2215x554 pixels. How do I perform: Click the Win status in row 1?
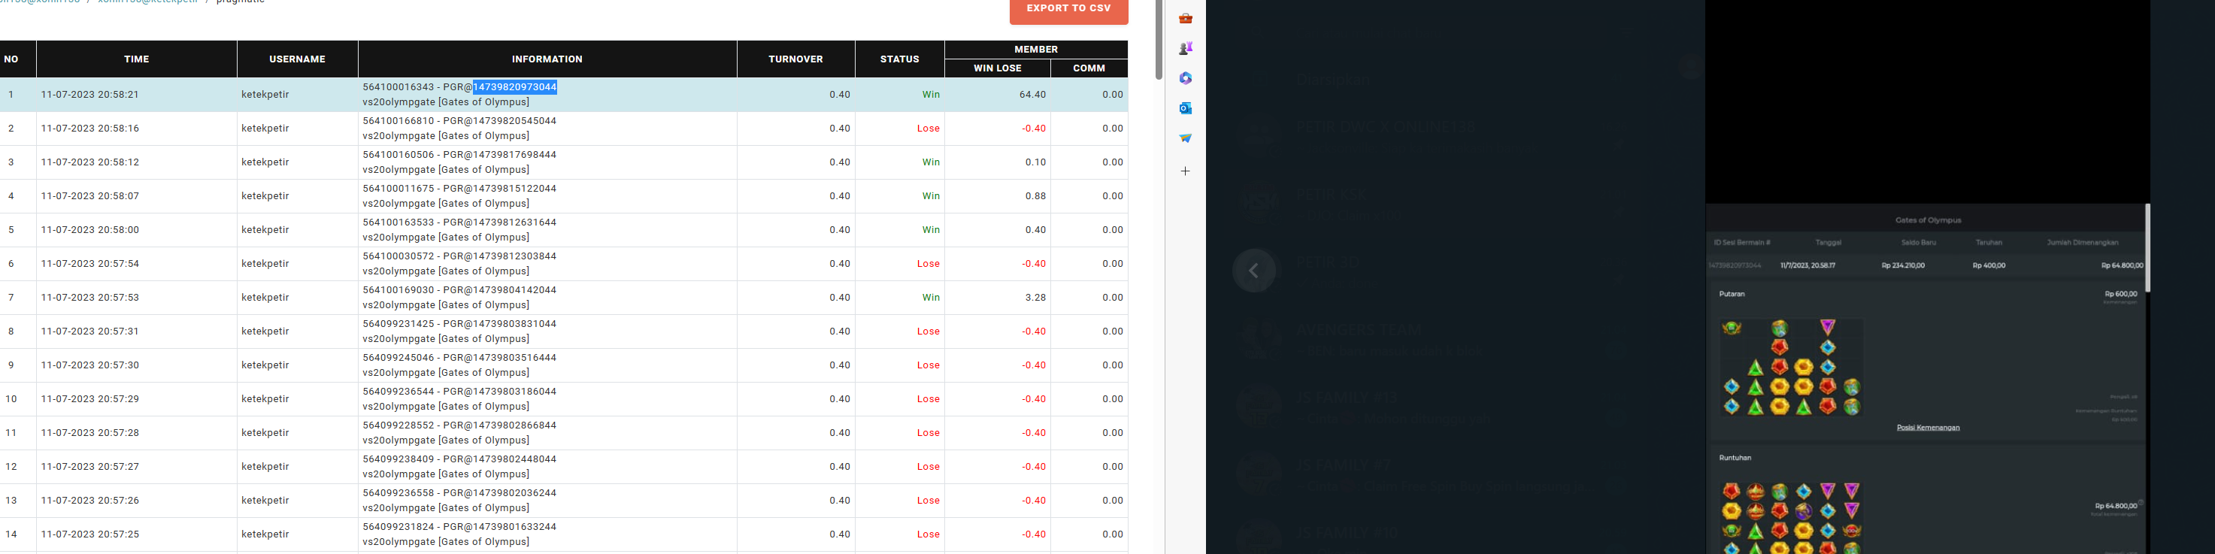pyautogui.click(x=932, y=95)
